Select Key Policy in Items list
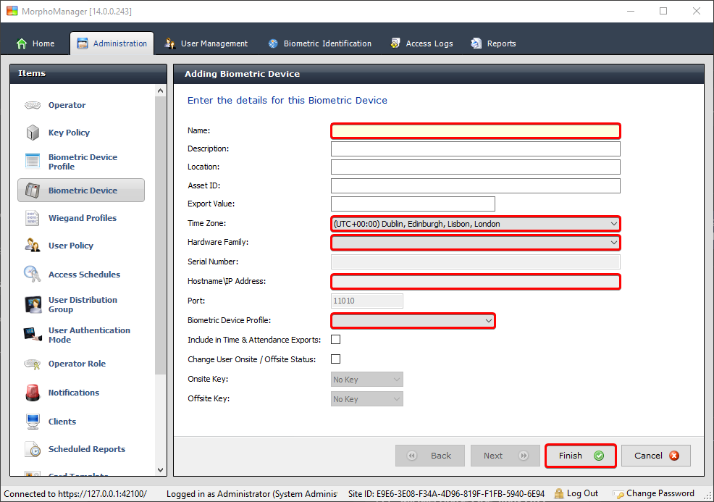 [81, 133]
